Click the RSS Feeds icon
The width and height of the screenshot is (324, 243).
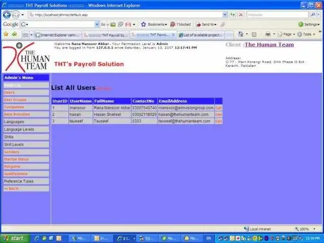click(x=254, y=34)
